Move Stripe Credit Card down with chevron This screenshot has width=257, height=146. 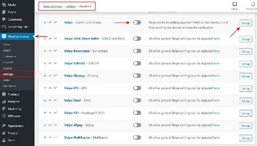click(x=55, y=22)
